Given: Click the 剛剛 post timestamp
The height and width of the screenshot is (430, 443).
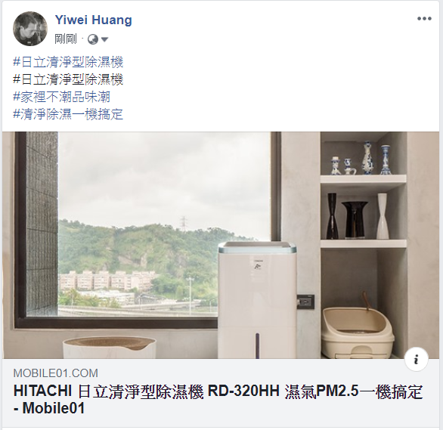Looking at the screenshot, I should point(66,39).
